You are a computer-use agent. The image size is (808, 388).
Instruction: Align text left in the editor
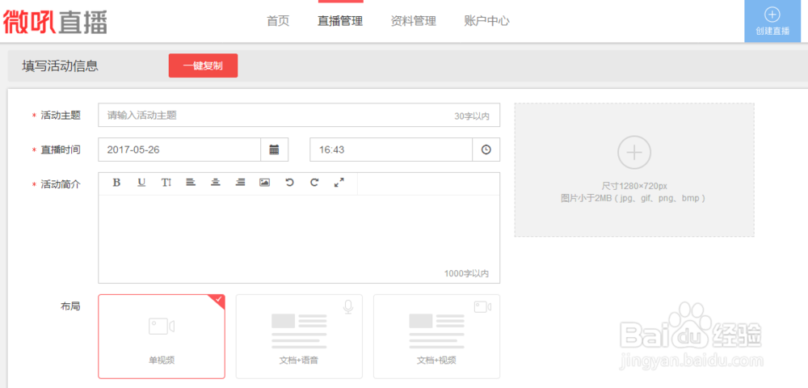pos(191,183)
